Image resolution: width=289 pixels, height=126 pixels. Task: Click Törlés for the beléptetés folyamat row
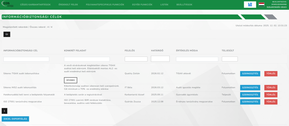[x=271, y=95]
